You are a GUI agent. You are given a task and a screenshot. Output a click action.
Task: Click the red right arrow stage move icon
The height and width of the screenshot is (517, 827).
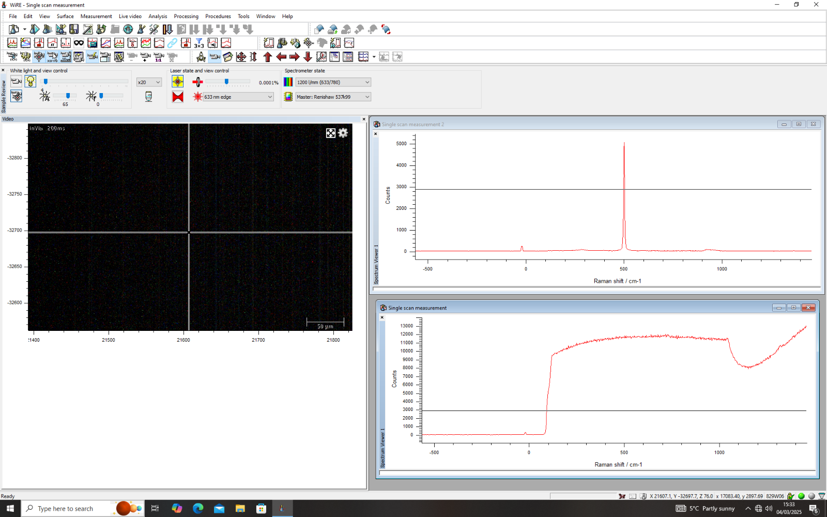[x=294, y=57]
